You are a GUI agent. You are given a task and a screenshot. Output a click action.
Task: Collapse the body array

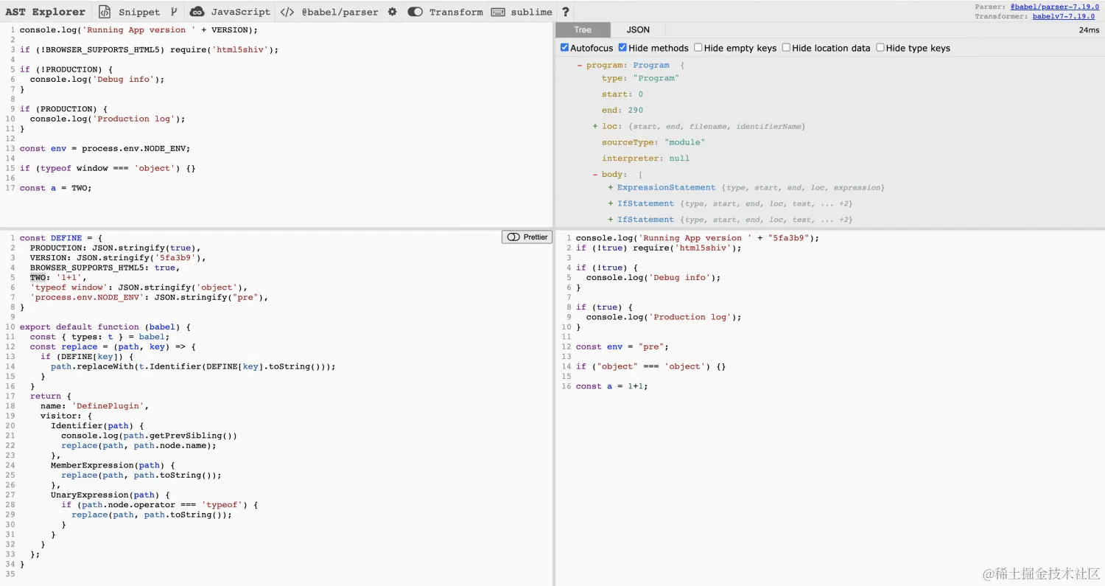[595, 175]
